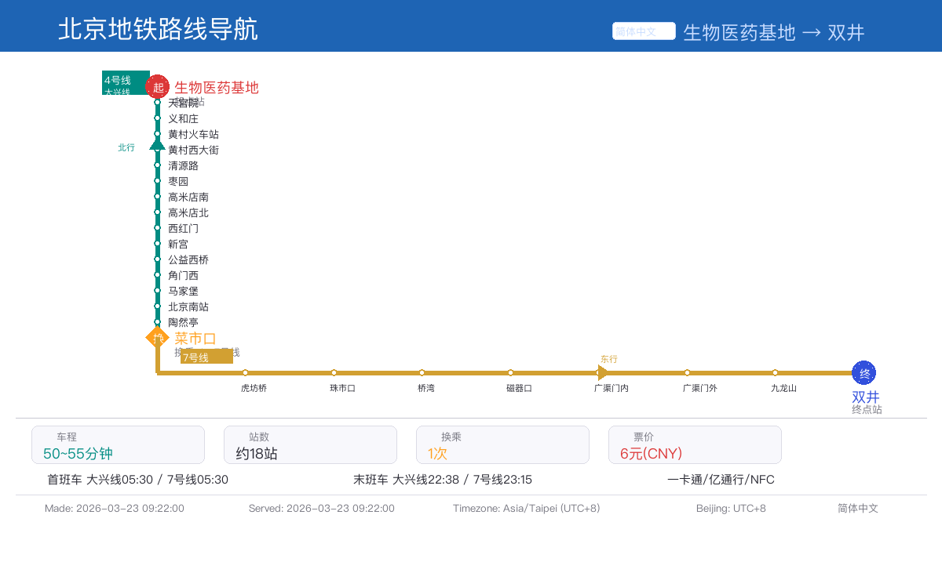Click the blue 终 terminal station marker
Image resolution: width=942 pixels, height=580 pixels.
(x=863, y=373)
